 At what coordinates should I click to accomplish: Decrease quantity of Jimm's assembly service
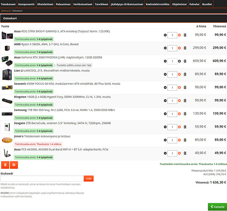pos(165,140)
